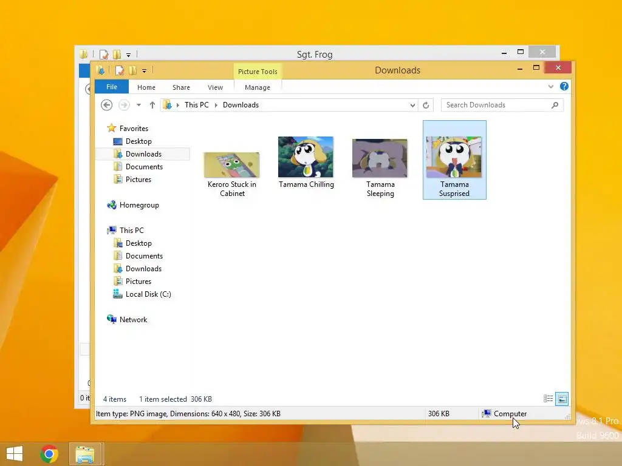Click the Downloads window system folder icon

(x=100, y=70)
